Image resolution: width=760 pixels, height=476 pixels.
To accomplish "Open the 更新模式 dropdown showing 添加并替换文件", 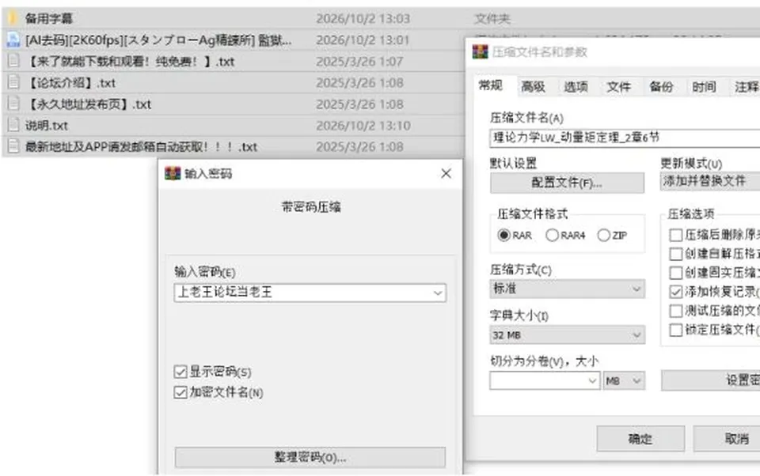I will [x=710, y=182].
